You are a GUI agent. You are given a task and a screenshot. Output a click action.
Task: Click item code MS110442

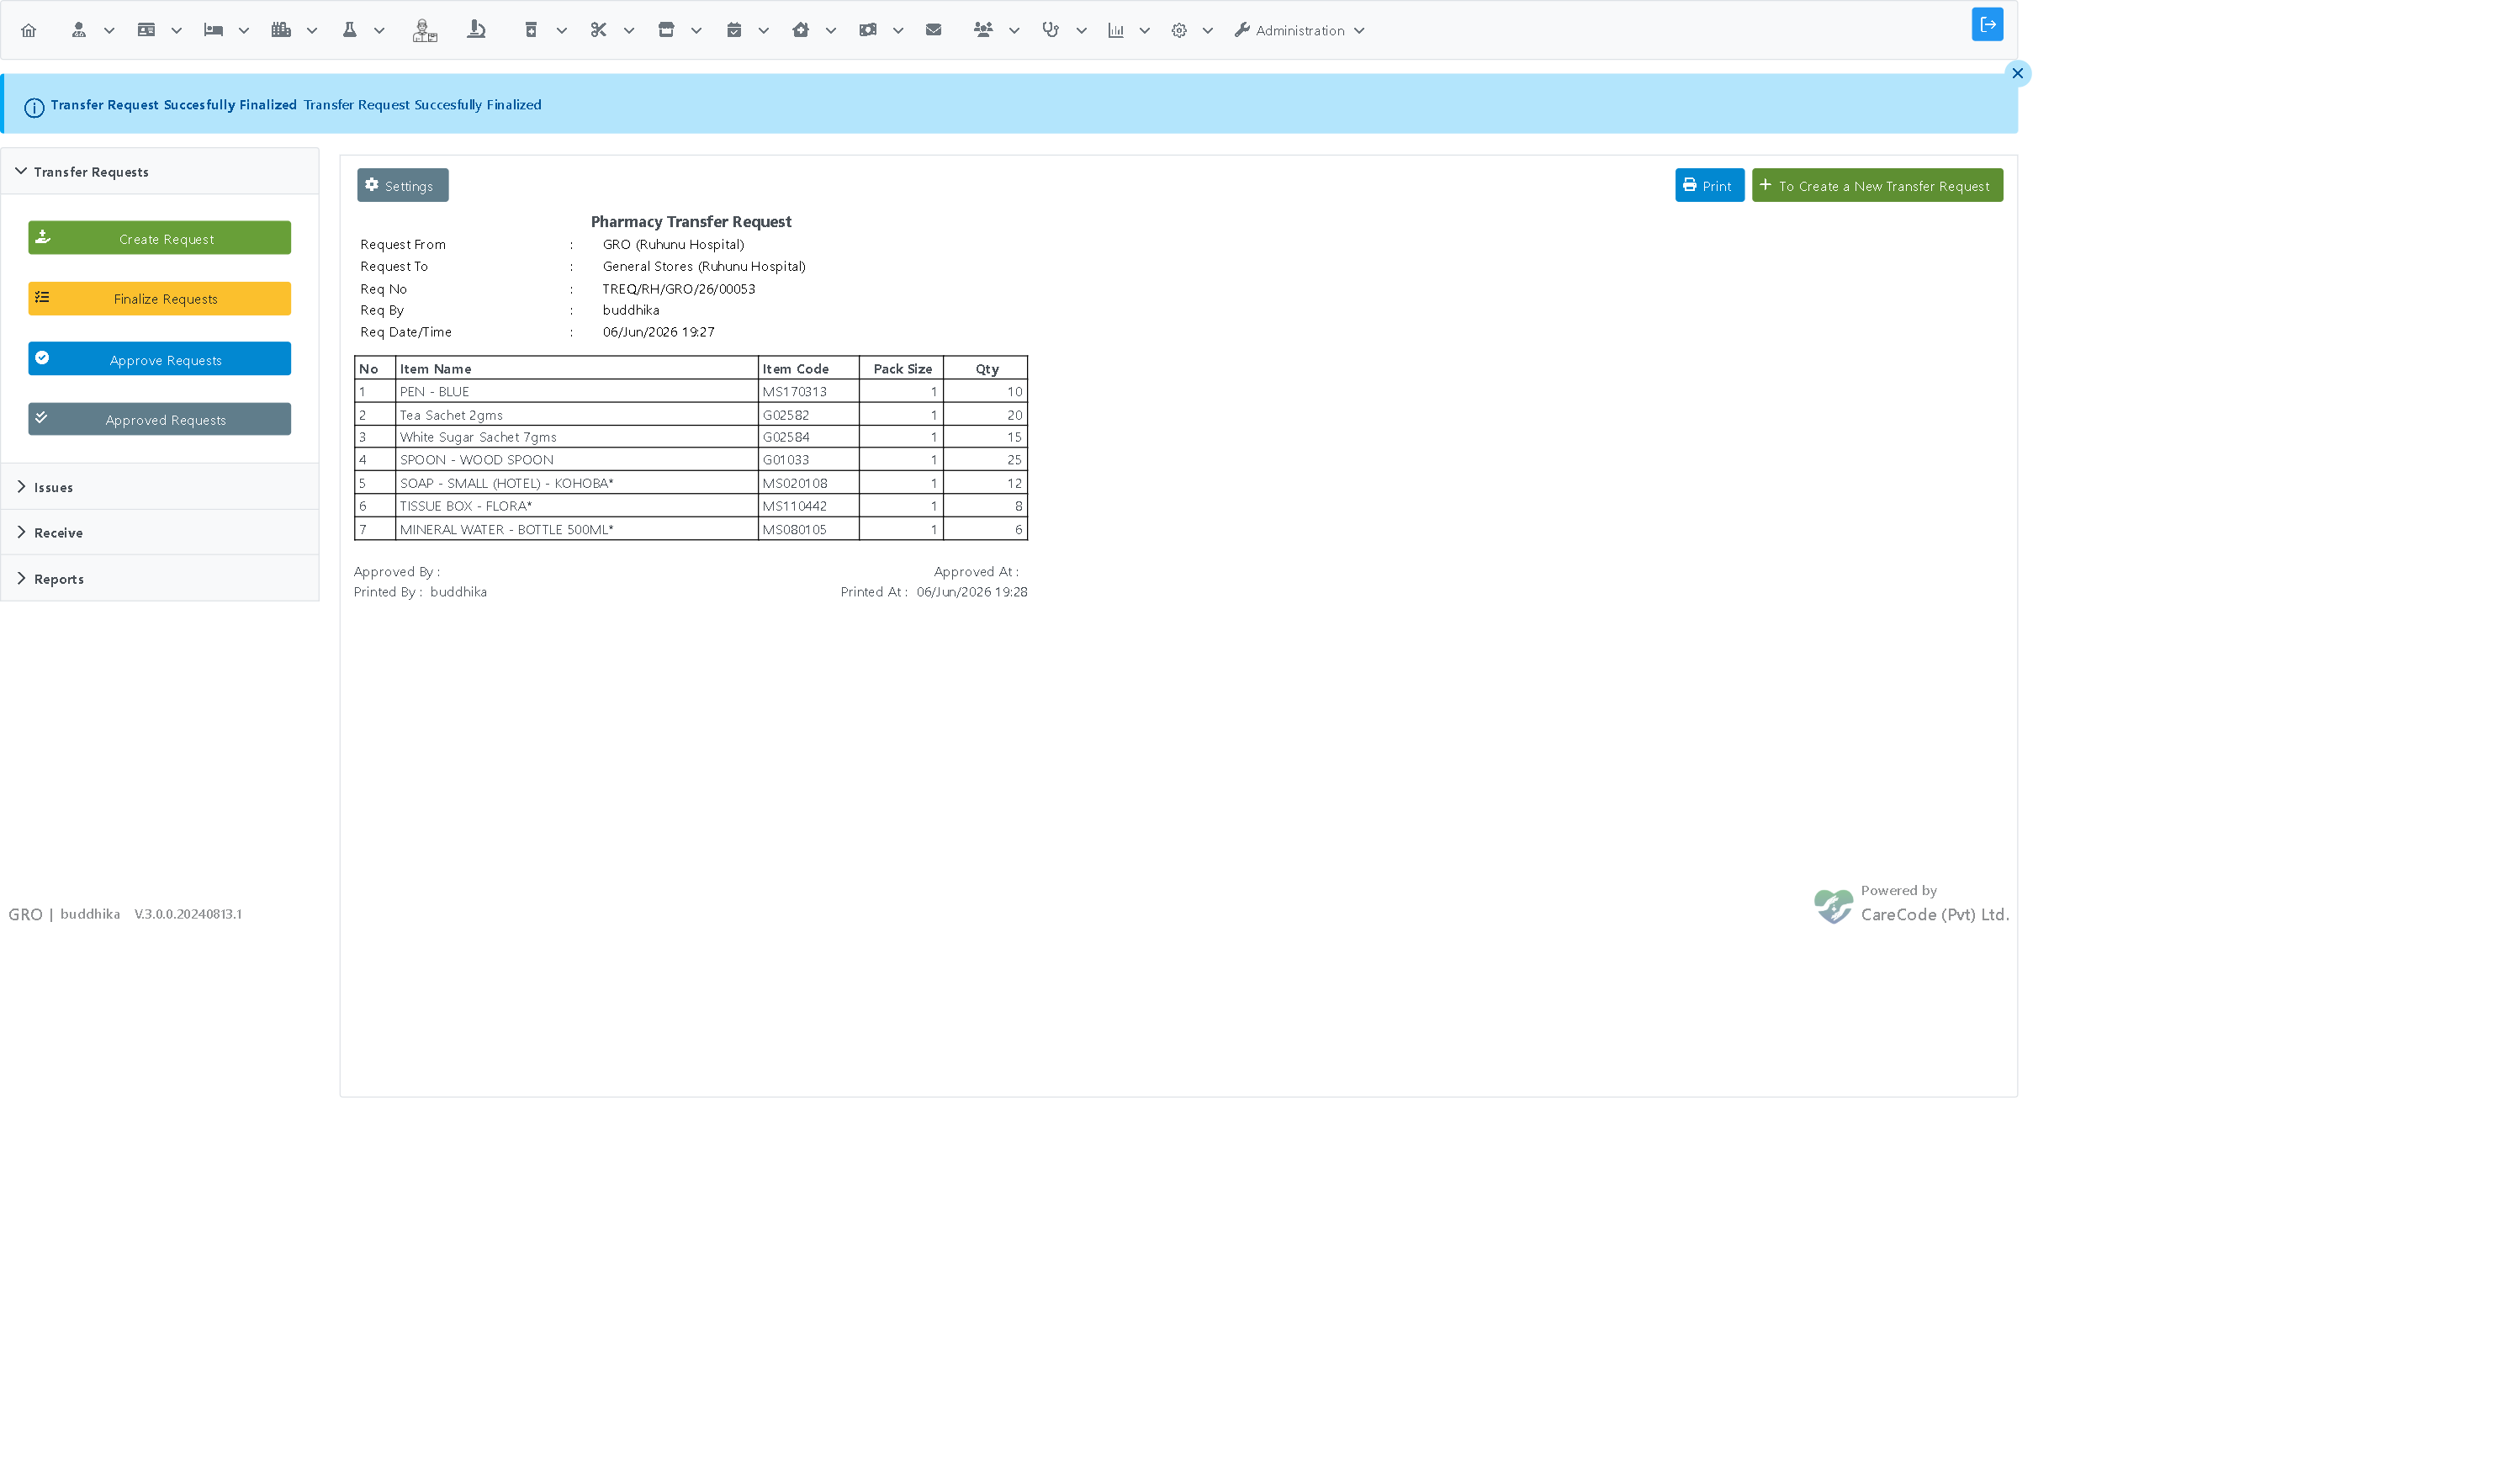795,506
